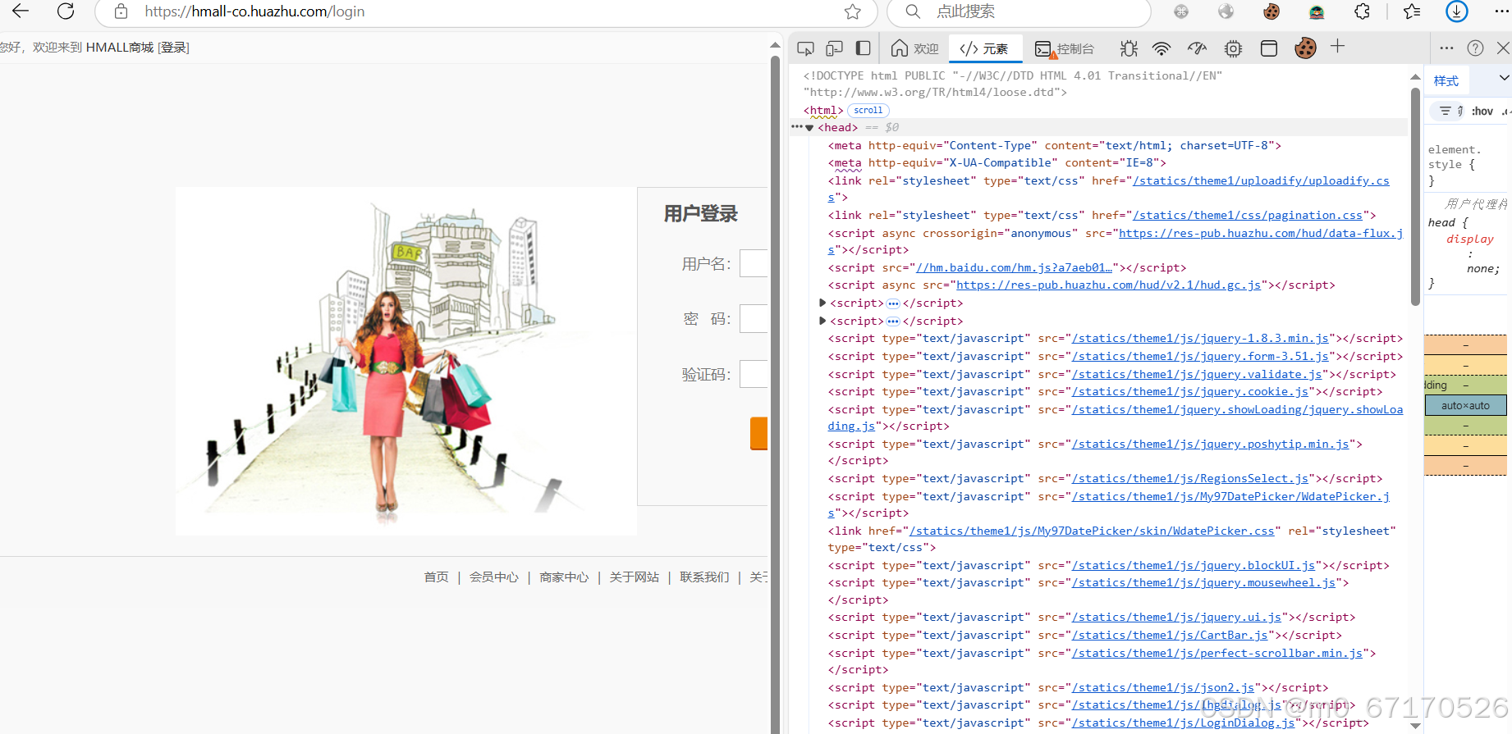Switch to the 元素 tab
Viewport: 1512px width, 734px height.
pos(985,48)
